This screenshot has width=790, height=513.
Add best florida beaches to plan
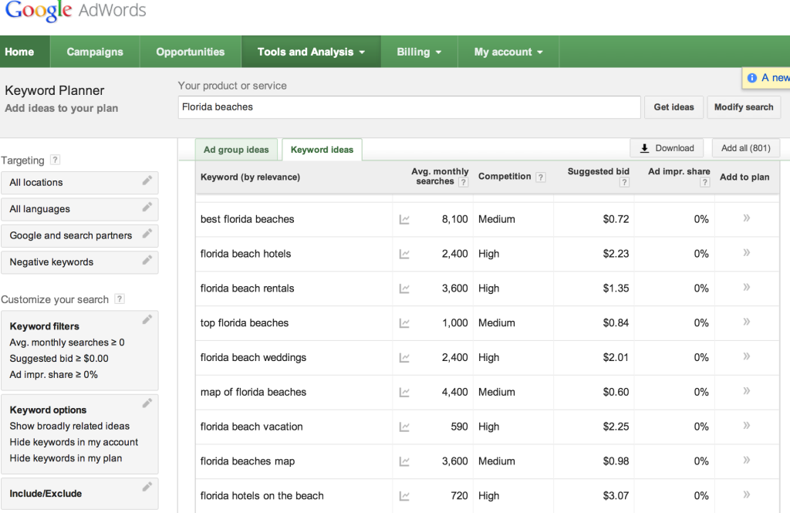coord(747,218)
